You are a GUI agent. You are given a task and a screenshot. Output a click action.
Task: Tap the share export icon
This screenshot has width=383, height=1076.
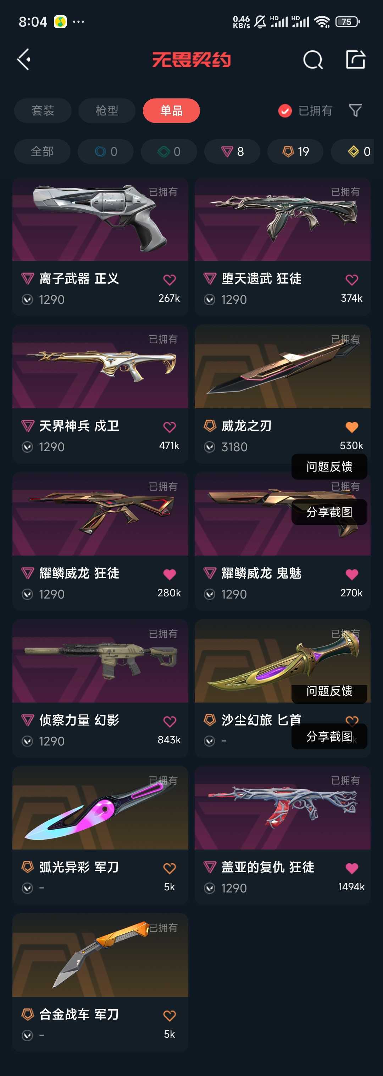point(355,59)
